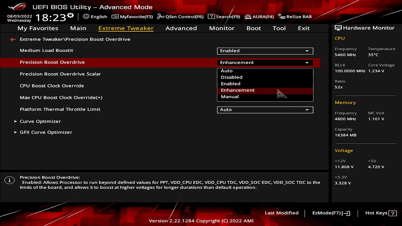
Task: Click the MyFavorite(F3) label
Action: (136, 17)
